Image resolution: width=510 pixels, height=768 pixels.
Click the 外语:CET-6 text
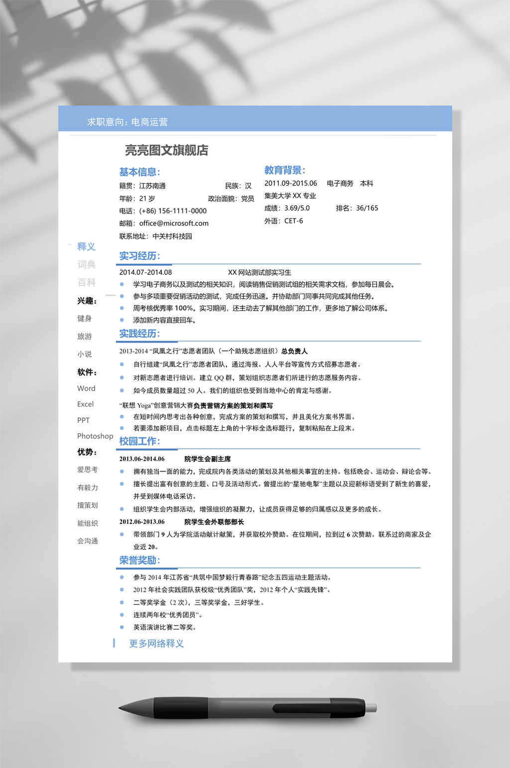pos(283,221)
